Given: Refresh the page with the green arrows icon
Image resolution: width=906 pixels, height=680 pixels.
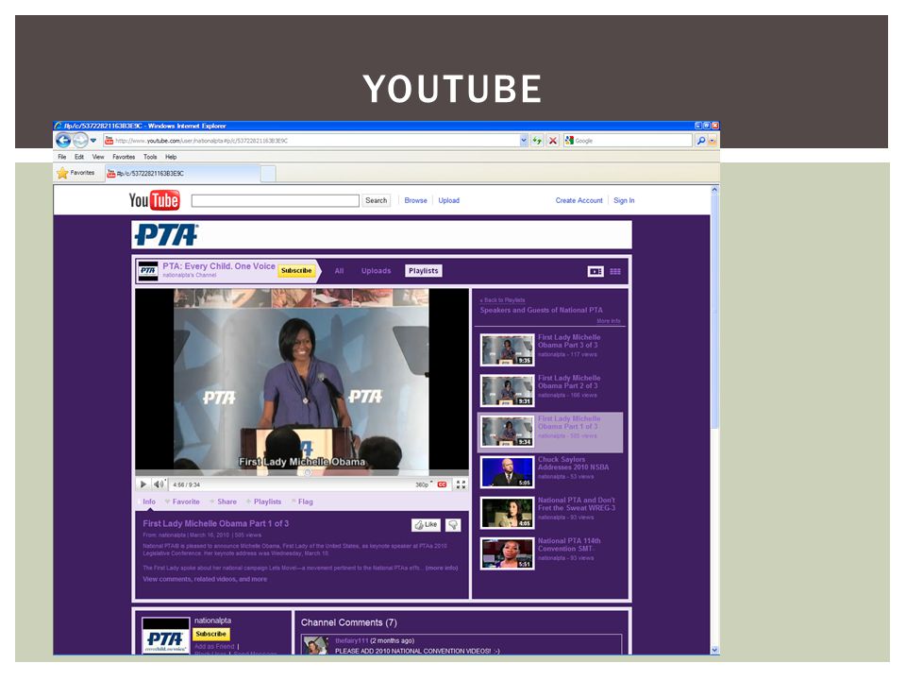Looking at the screenshot, I should [x=537, y=141].
